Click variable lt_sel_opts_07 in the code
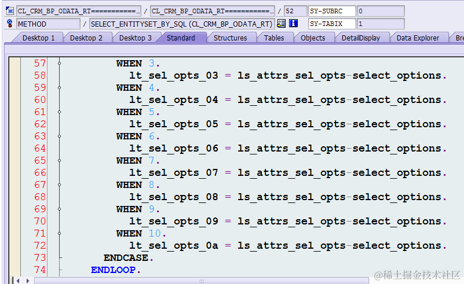The width and height of the screenshot is (464, 284). (174, 173)
